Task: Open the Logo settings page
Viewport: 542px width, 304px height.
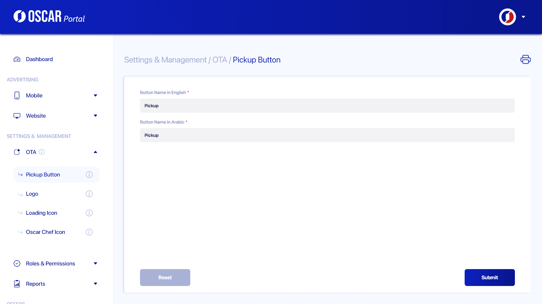Action: 32,194
